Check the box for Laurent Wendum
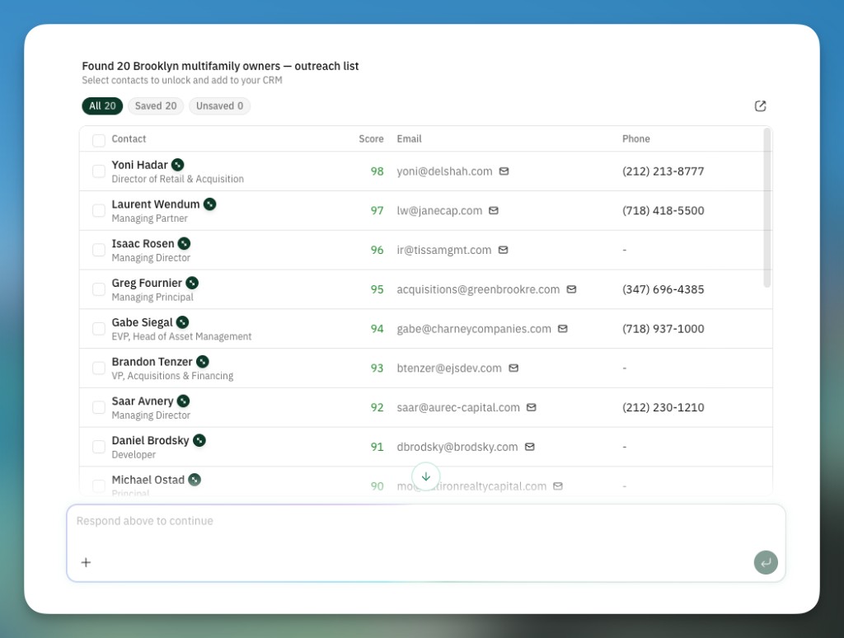The image size is (844, 638). click(x=99, y=210)
